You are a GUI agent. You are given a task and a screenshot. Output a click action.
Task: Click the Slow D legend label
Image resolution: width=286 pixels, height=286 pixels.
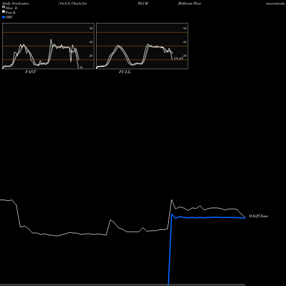[11, 8]
